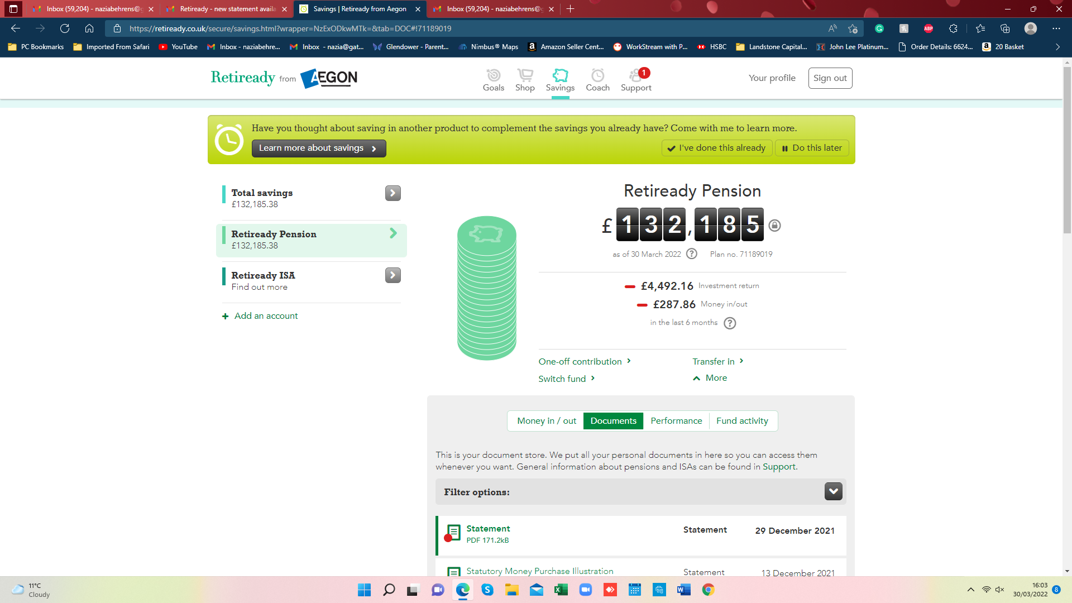Show hidden system tray icons chevron

pyautogui.click(x=971, y=590)
